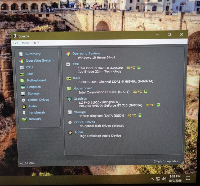
Task: Select RAM in the sidebar list
Action: point(30,74)
